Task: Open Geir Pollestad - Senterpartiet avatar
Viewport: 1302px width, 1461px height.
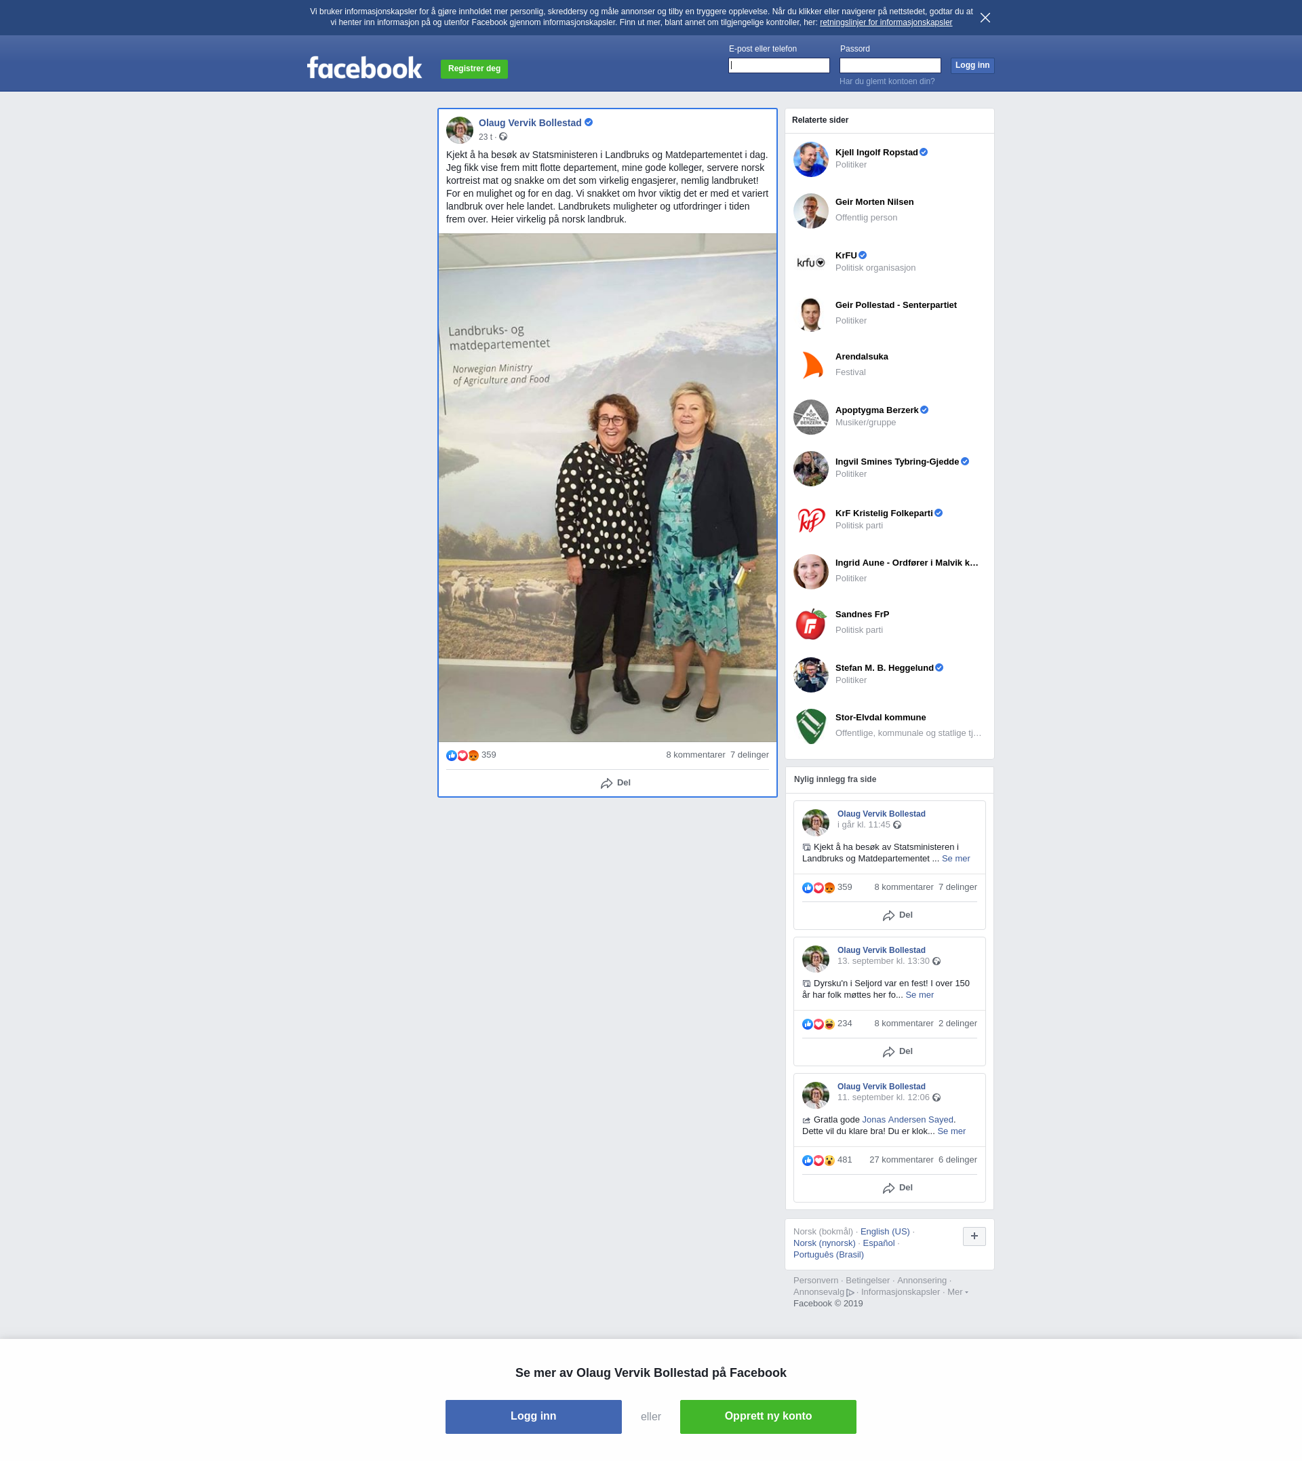Action: click(x=810, y=313)
